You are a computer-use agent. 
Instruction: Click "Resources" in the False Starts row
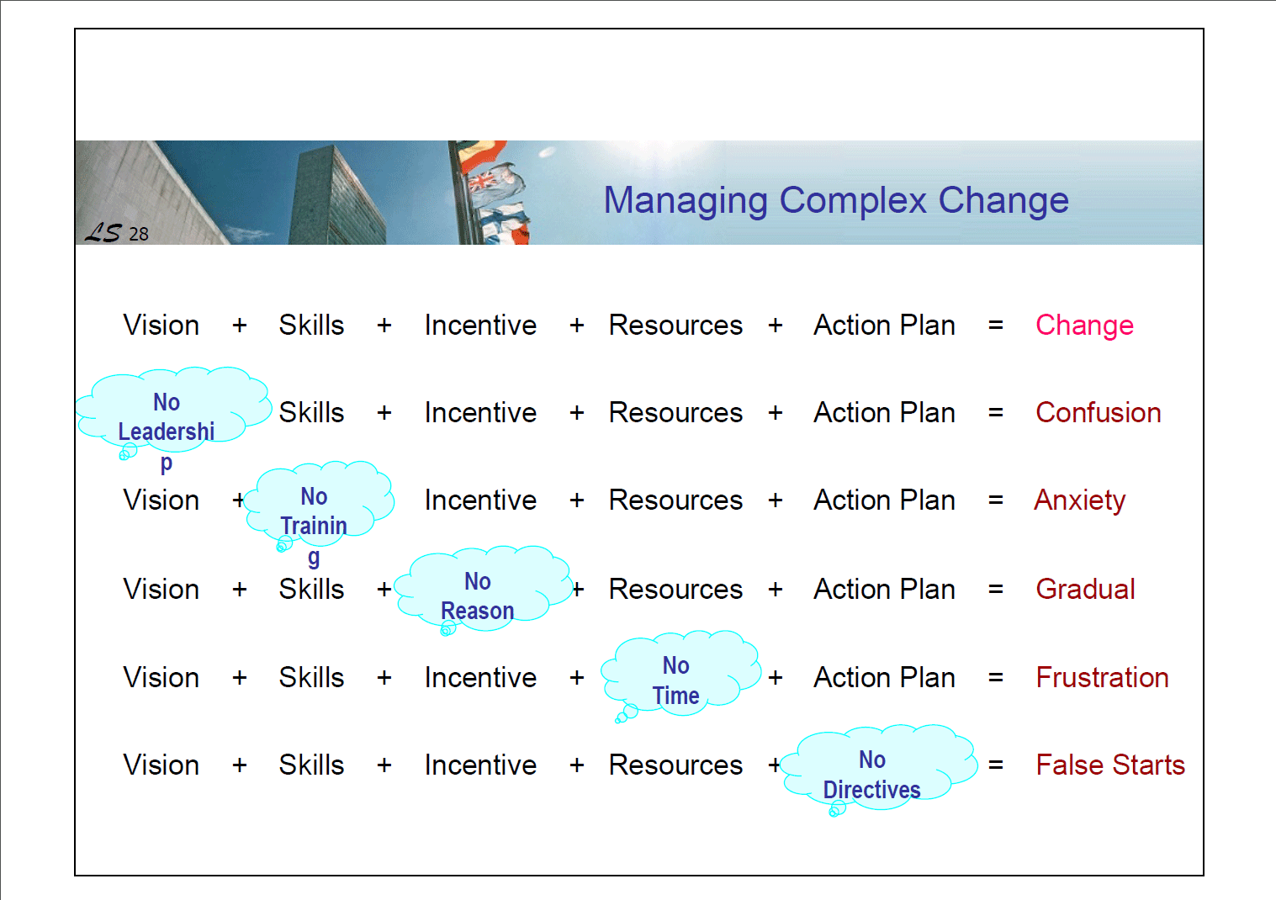click(x=675, y=765)
